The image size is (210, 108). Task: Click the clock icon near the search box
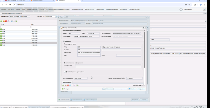[x=181, y=10]
